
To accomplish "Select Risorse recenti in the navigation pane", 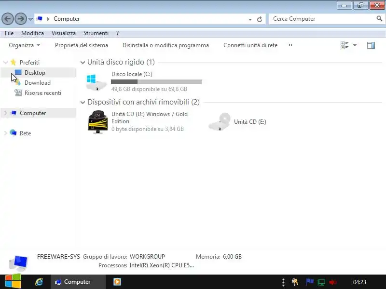I will pos(43,93).
